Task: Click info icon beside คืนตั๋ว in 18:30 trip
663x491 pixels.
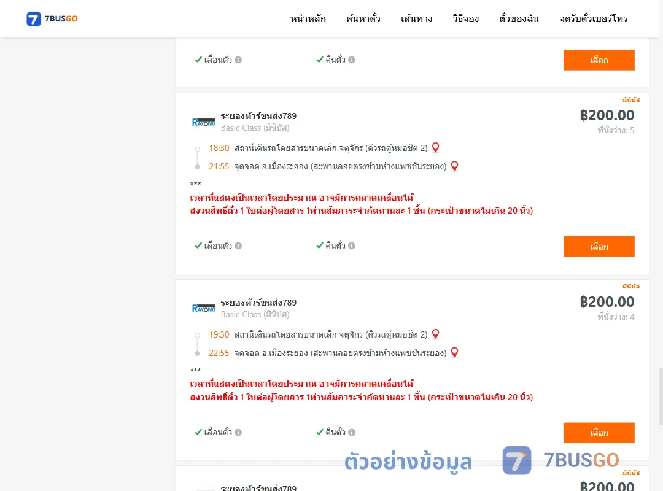Action: pyautogui.click(x=352, y=245)
